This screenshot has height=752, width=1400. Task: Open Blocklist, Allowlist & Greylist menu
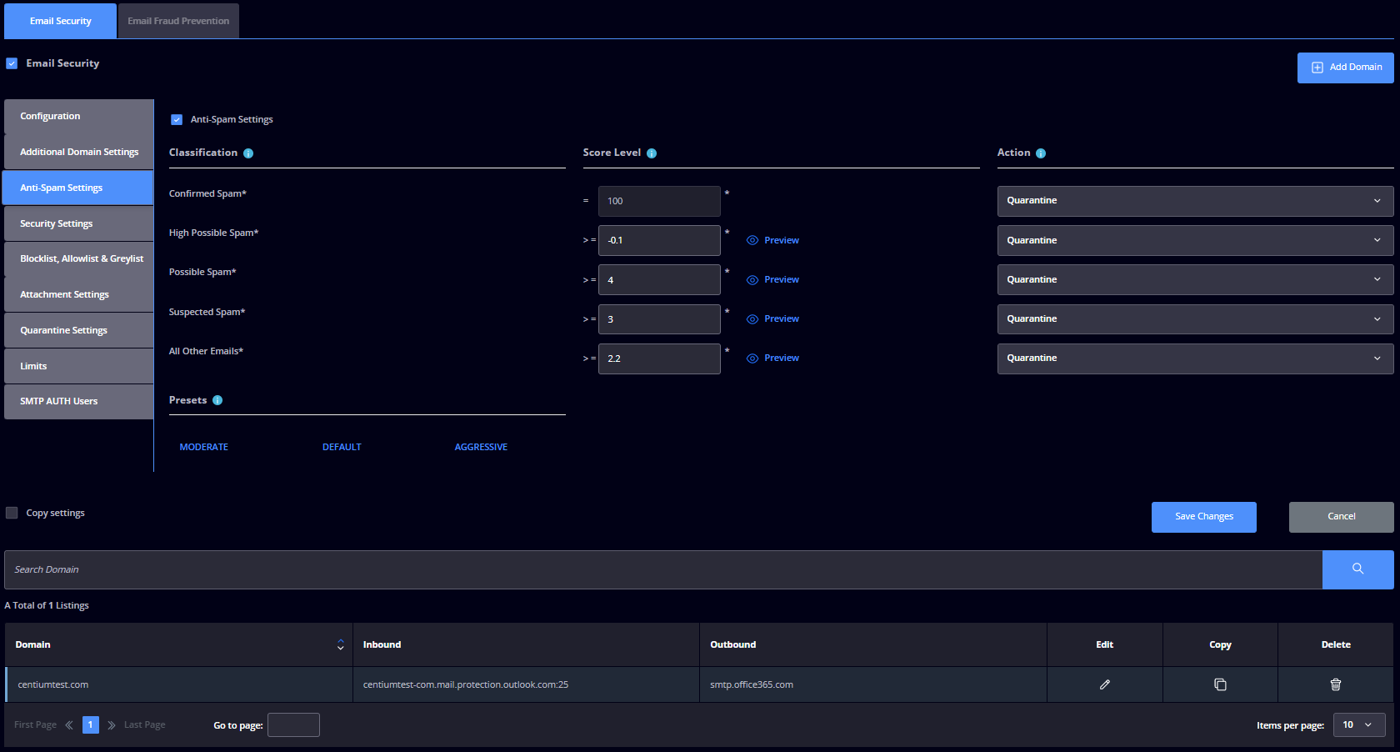click(x=79, y=259)
